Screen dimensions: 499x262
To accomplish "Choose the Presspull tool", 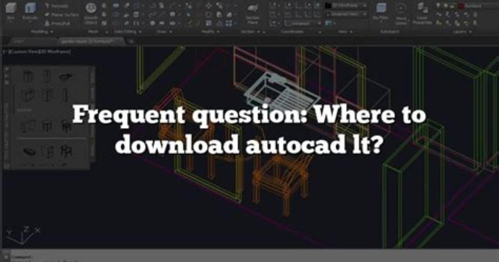I will click(x=57, y=23).
